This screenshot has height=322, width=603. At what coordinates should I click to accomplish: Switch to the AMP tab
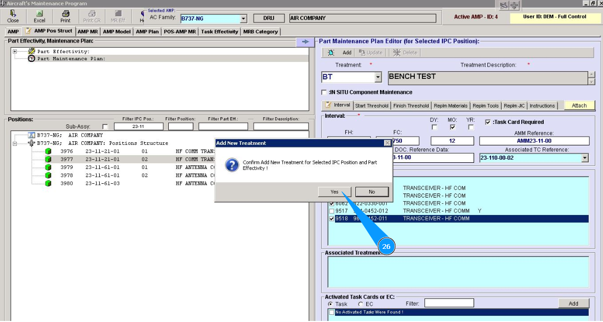(13, 32)
